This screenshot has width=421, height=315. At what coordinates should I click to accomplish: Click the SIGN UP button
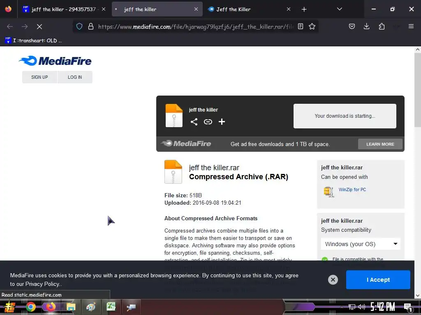click(39, 77)
